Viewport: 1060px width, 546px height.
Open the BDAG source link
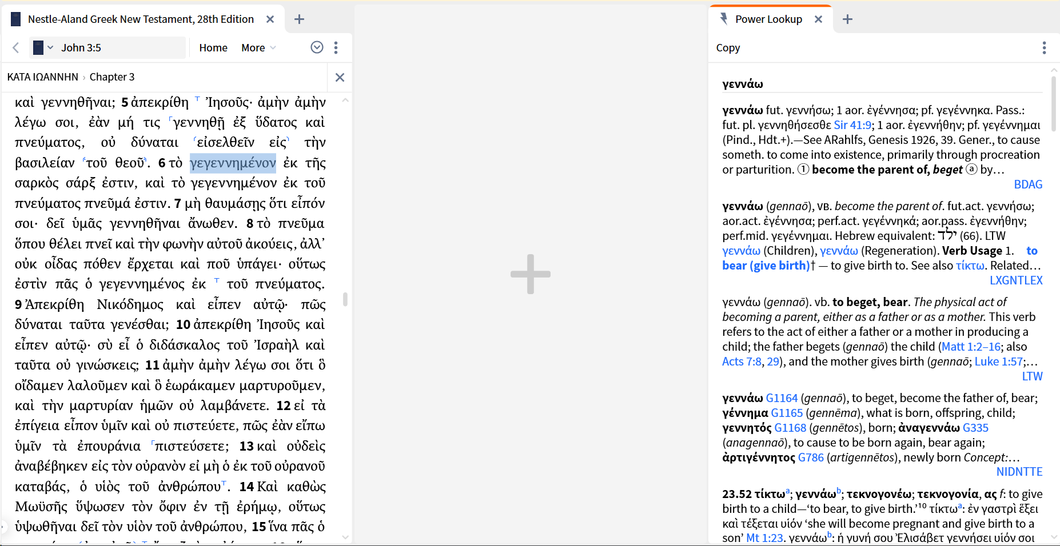click(1028, 184)
